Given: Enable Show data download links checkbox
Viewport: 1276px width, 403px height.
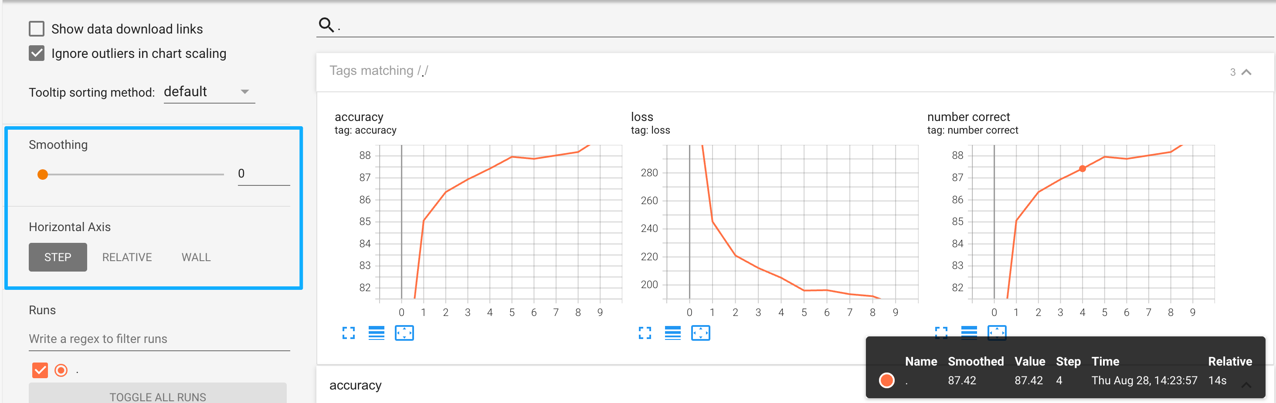Looking at the screenshot, I should pos(37,29).
